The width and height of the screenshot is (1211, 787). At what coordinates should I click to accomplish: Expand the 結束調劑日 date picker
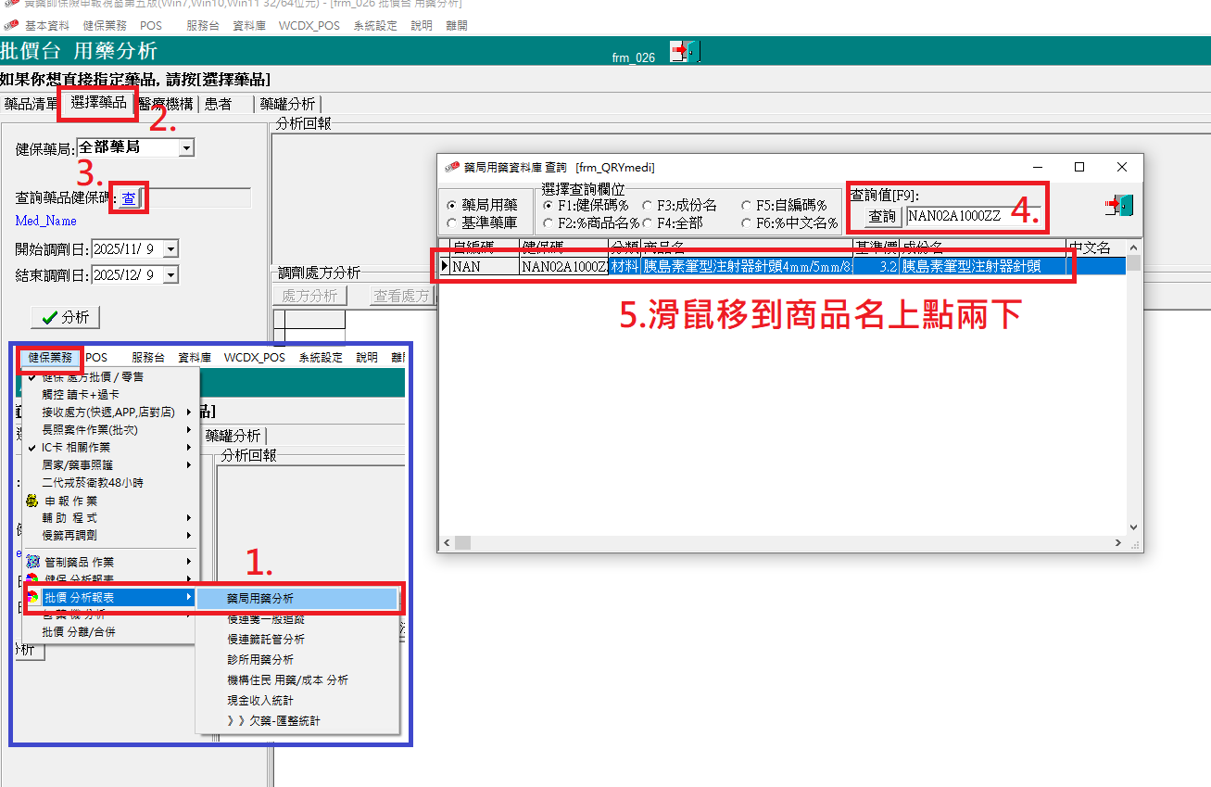(x=170, y=275)
